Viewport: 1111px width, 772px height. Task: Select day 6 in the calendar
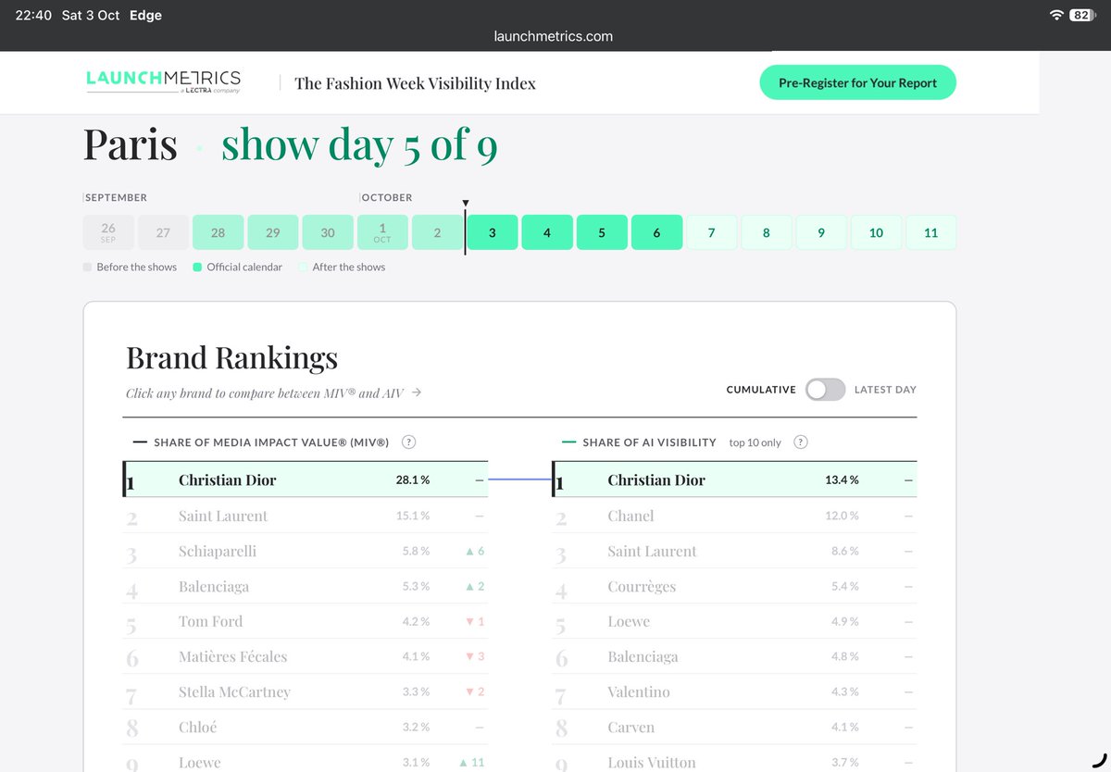point(656,232)
